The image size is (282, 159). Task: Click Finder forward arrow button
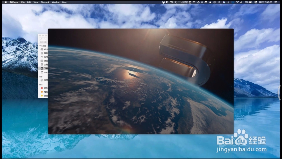pyautogui.click(x=45, y=39)
